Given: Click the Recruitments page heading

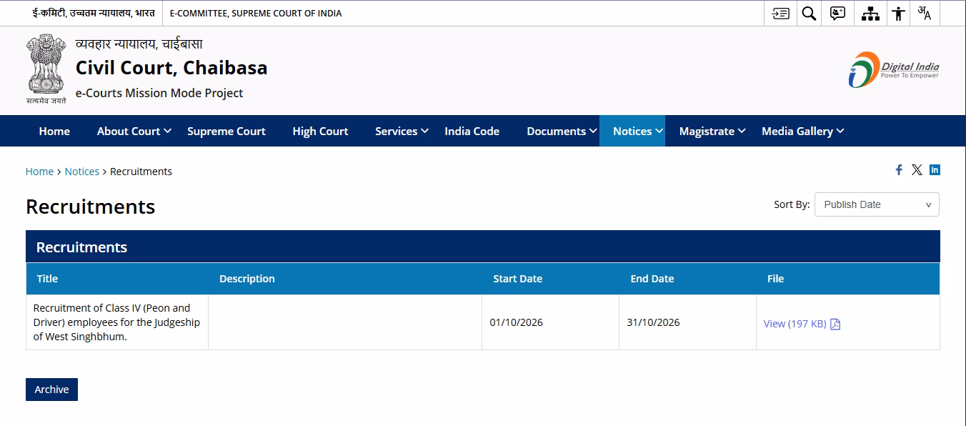Looking at the screenshot, I should point(91,207).
